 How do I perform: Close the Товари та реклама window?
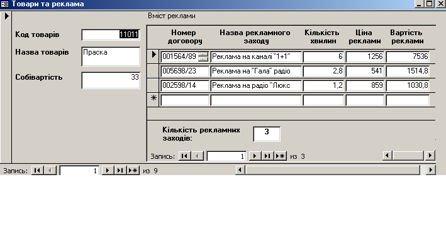(440, 4)
